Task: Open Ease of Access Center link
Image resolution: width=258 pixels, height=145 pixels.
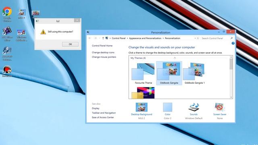Action: pos(103,117)
